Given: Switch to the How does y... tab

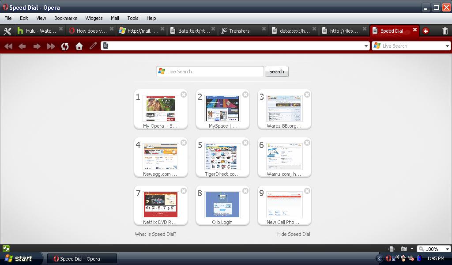Looking at the screenshot, I should tap(91, 31).
